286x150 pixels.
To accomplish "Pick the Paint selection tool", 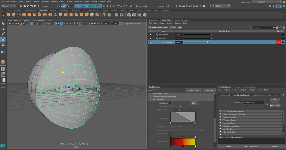I will (3, 34).
